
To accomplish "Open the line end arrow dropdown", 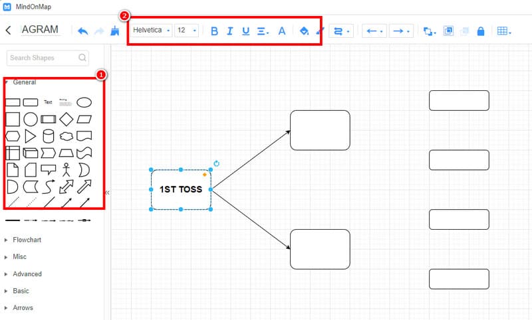I will pyautogui.click(x=401, y=31).
